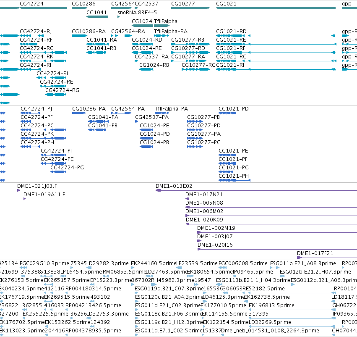Click EST label ESG012b.E21.2_H07.3prime
Viewport: 357px width, 337px height.
coord(315,272)
